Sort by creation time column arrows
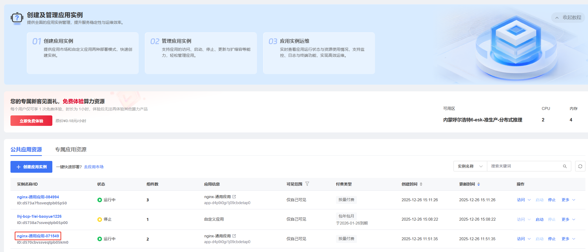 click(x=421, y=184)
